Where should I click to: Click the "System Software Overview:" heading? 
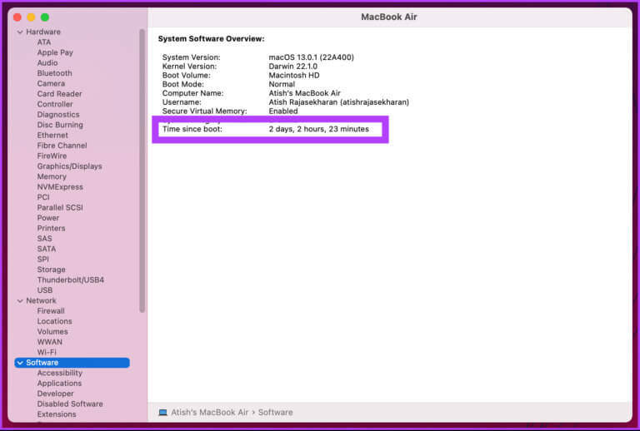[212, 39]
